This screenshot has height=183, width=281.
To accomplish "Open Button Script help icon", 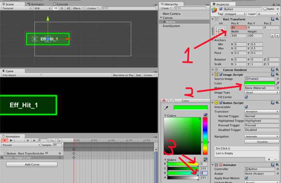I will tap(273, 103).
